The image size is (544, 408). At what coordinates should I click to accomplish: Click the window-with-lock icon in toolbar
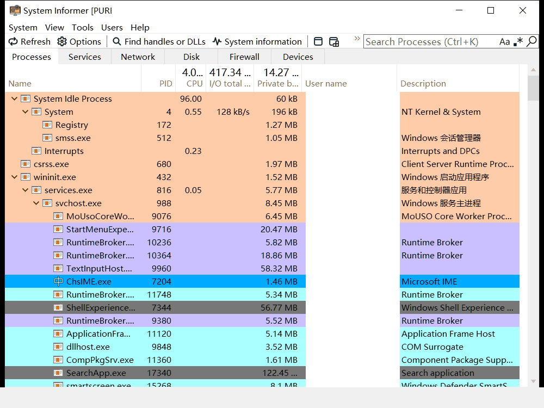334,42
